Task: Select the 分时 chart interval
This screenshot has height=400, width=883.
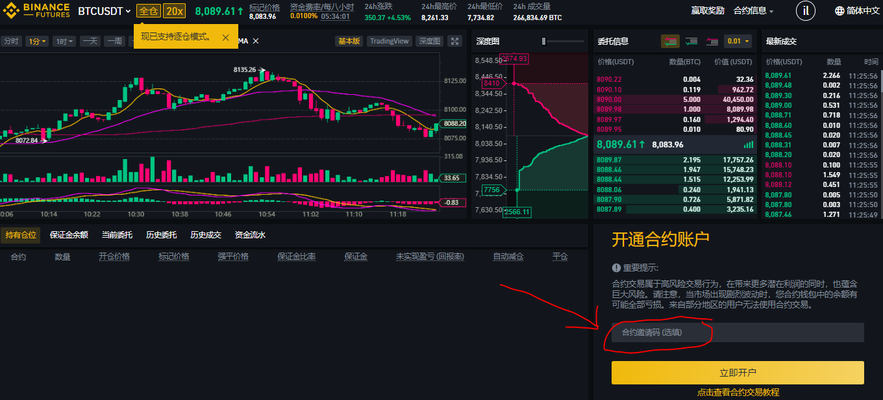Action: (11, 41)
